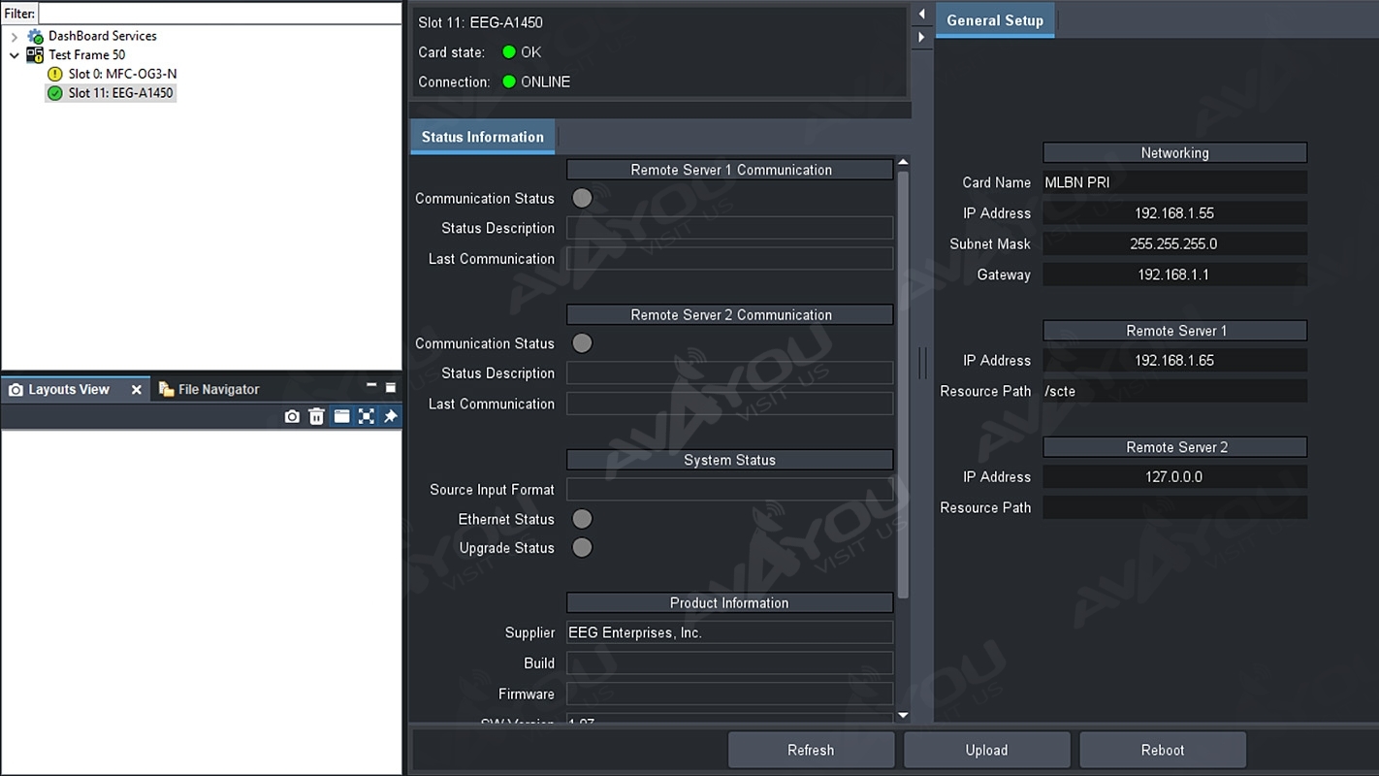Click the trash delete icon in Layouts toolbar
Viewport: 1379px width, 776px height.
click(x=316, y=416)
